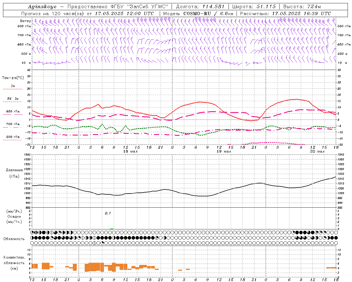The height and width of the screenshot is (282, 352).
Task: Click the longitude value Долгота: 114.581
Action: click(200, 7)
